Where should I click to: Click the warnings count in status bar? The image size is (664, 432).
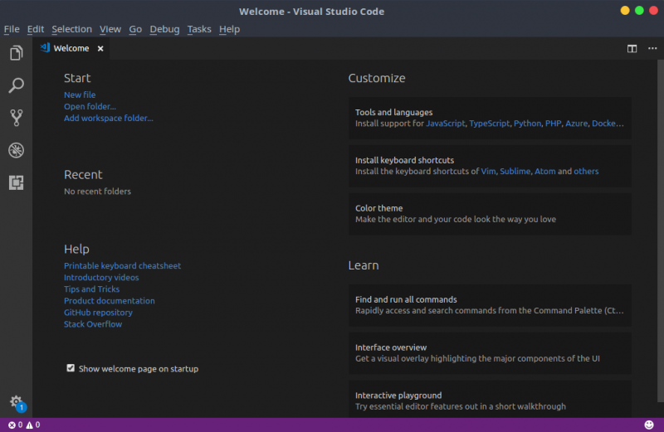33,425
